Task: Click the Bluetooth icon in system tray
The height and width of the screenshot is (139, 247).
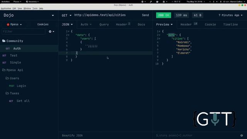Action: (x=213, y=2)
